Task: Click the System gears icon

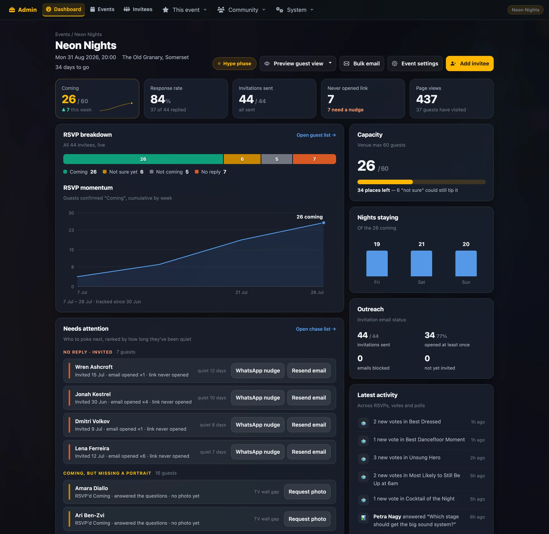Action: click(279, 10)
